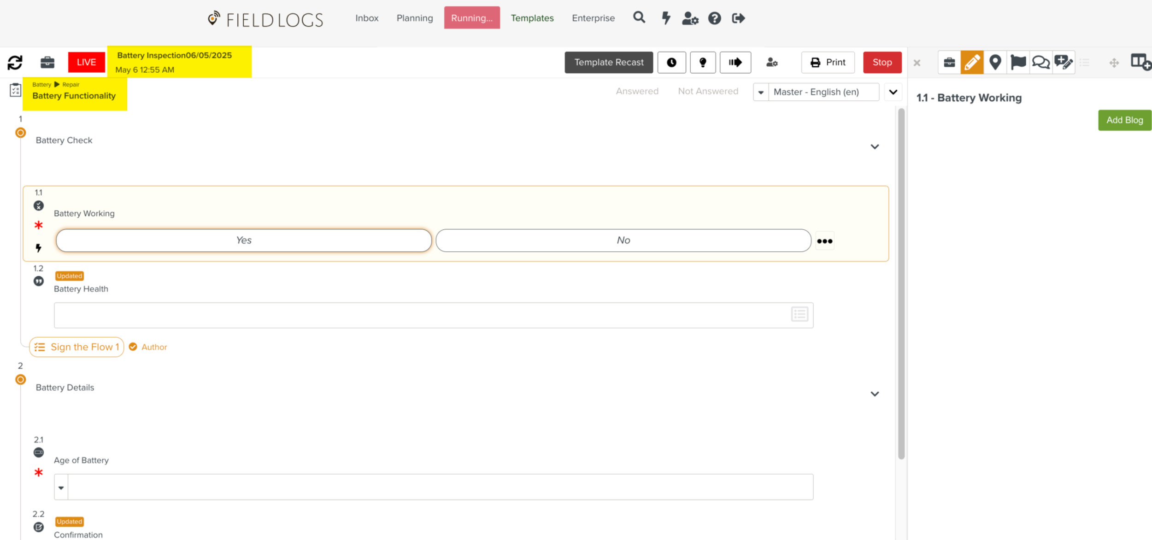Open the clock history icon
1152x540 pixels.
click(x=671, y=62)
